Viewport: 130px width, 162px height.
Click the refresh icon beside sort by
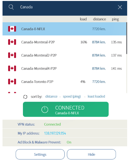tap(25, 97)
